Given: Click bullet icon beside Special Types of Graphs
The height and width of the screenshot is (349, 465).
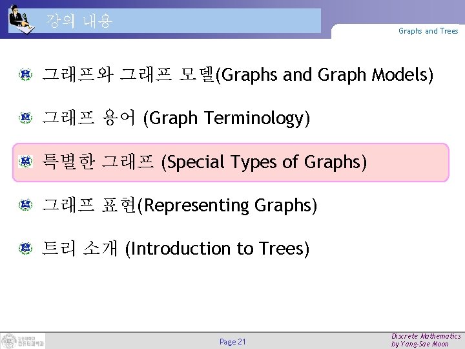Looking at the screenshot, I should [x=25, y=162].
